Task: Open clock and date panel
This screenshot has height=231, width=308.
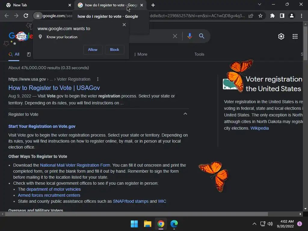Action: pyautogui.click(x=285, y=224)
